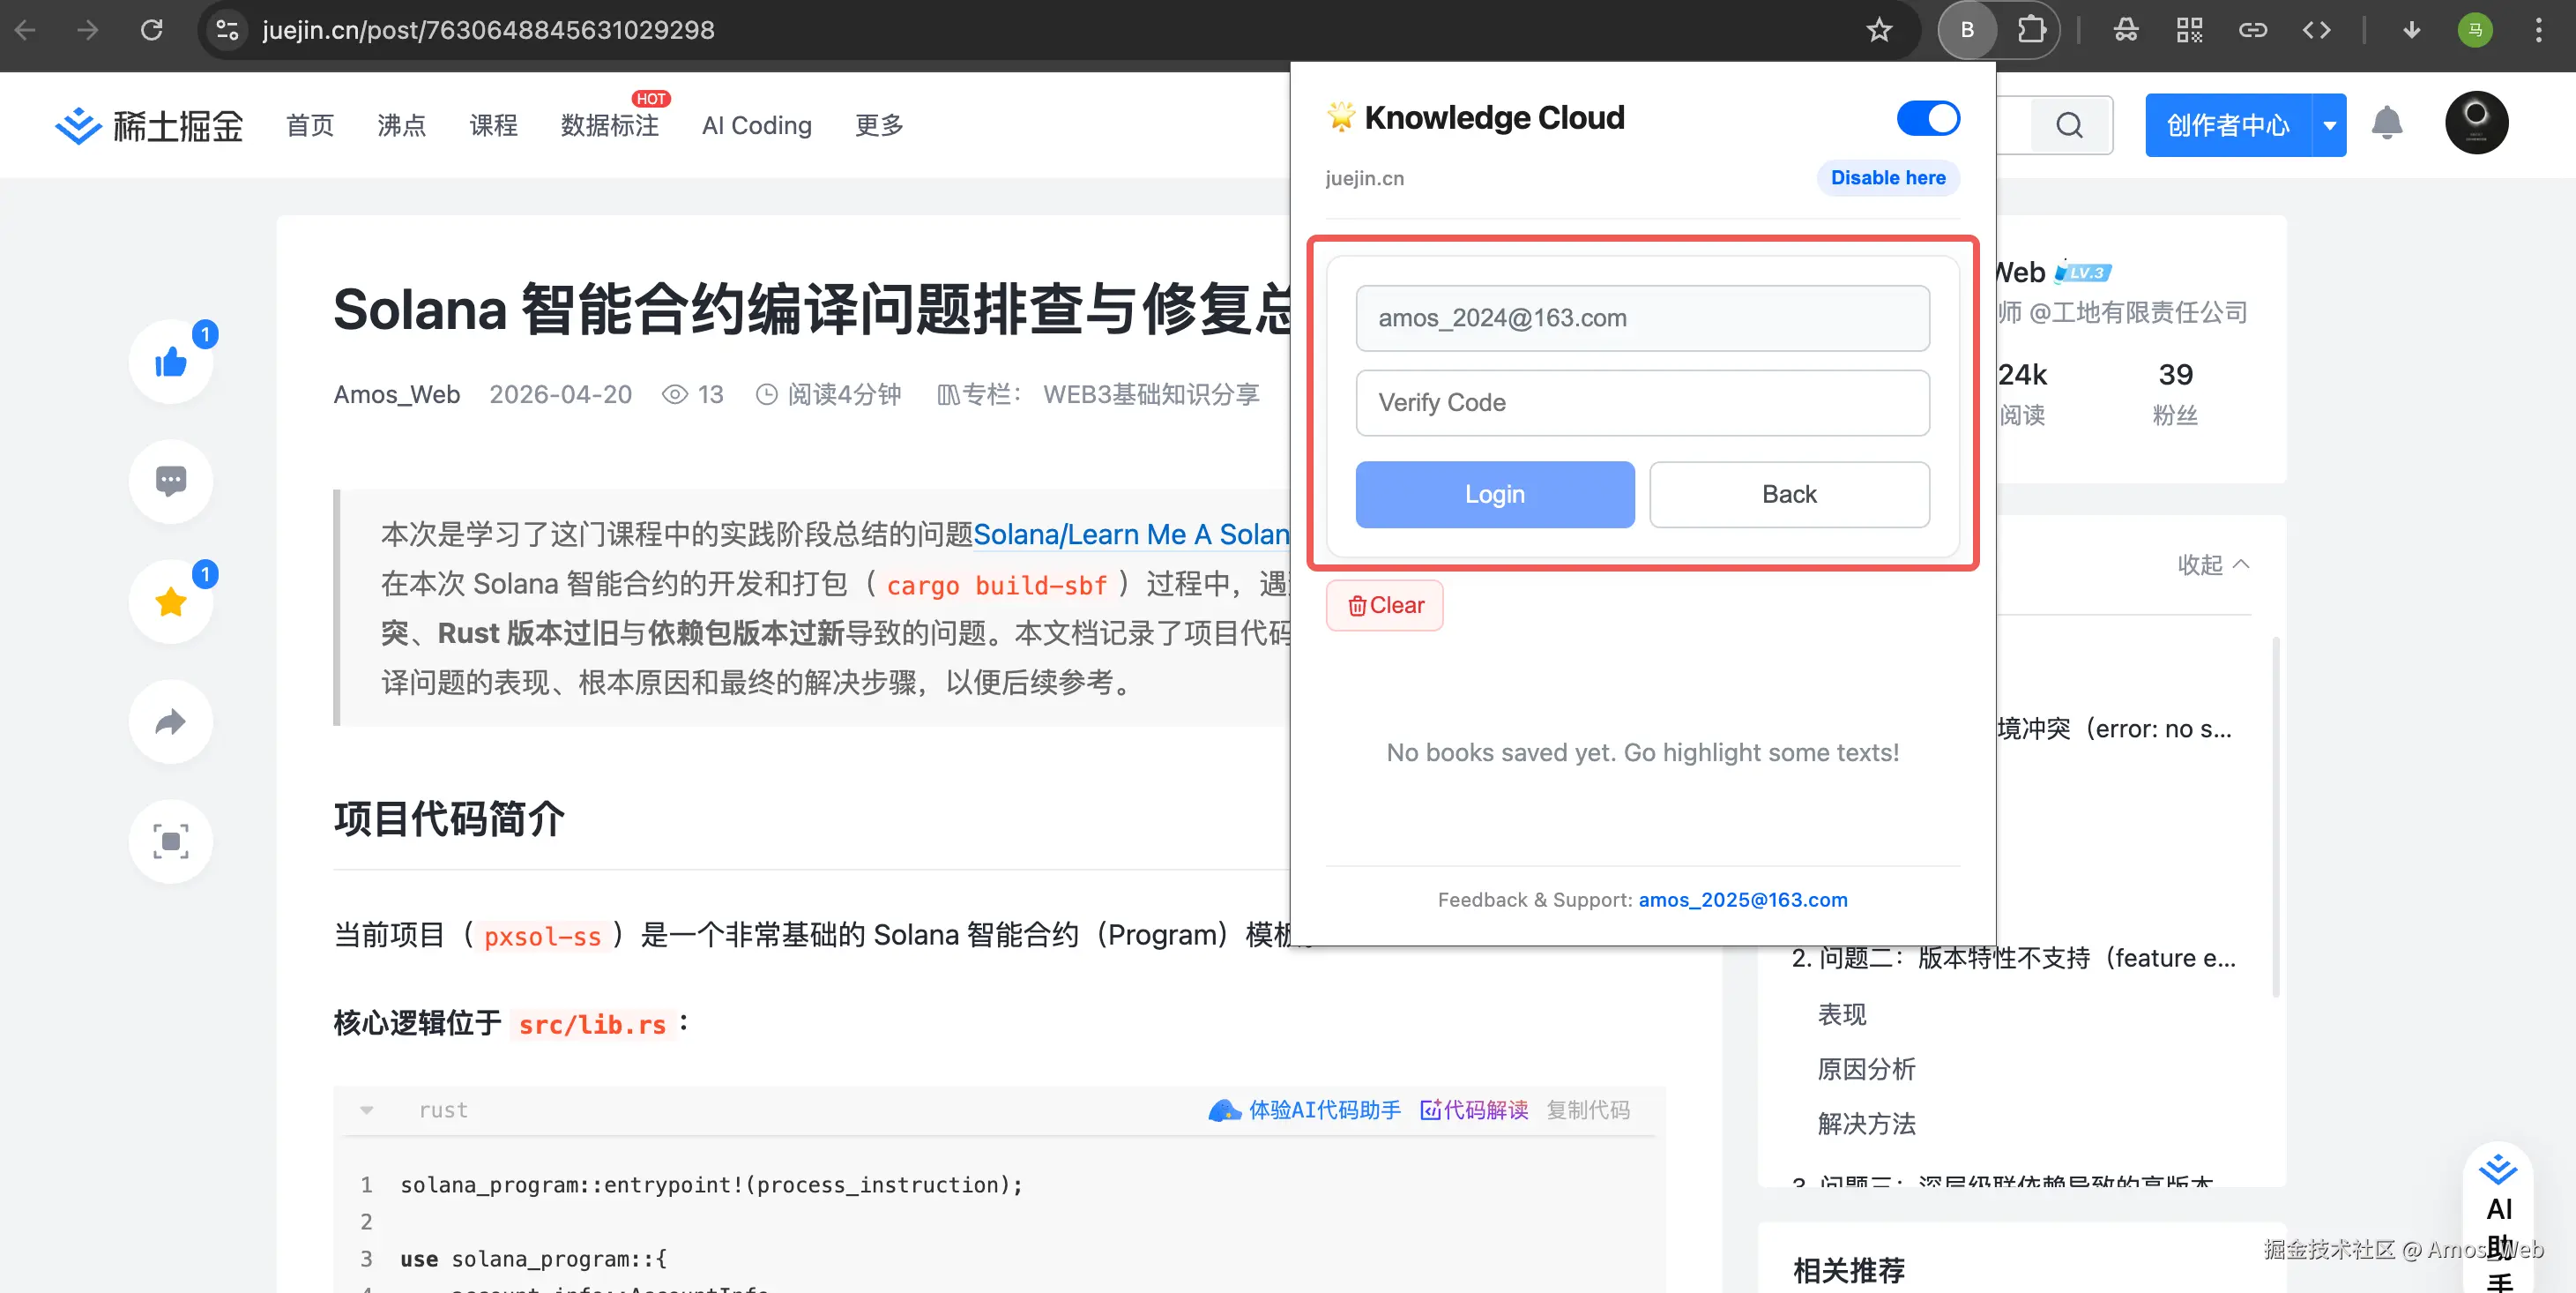
Task: Toggle the Knowledge Cloud switch off
Action: coord(1927,118)
